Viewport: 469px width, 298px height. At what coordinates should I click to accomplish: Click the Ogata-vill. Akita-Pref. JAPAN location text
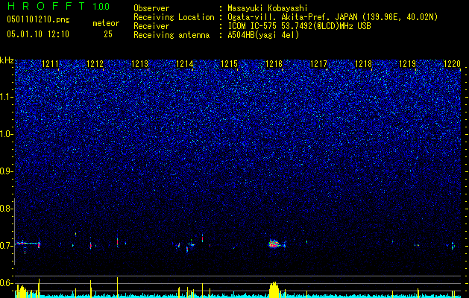(x=334, y=17)
